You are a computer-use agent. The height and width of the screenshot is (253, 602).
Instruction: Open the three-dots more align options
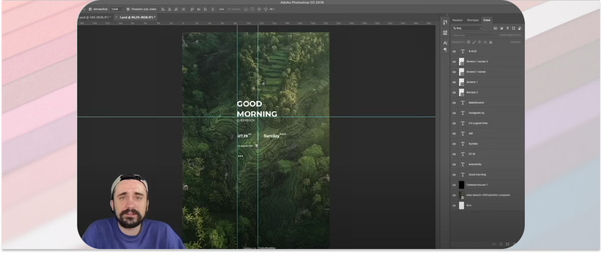[222, 9]
